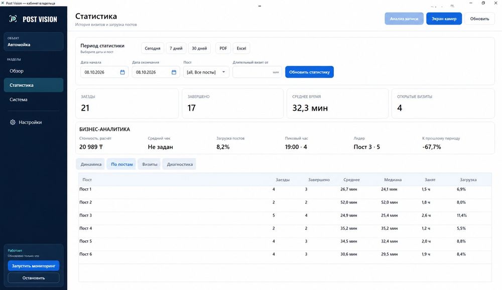The height and width of the screenshot is (290, 502).
Task: Open the Экран камер view
Action: point(444,19)
